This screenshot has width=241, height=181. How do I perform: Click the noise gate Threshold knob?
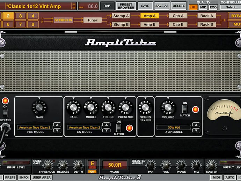point(48,165)
